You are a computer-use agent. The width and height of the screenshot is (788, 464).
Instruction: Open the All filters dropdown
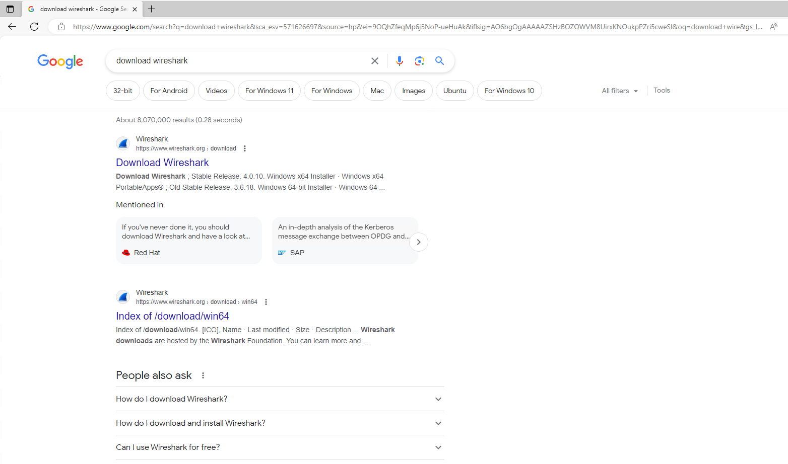coord(619,91)
